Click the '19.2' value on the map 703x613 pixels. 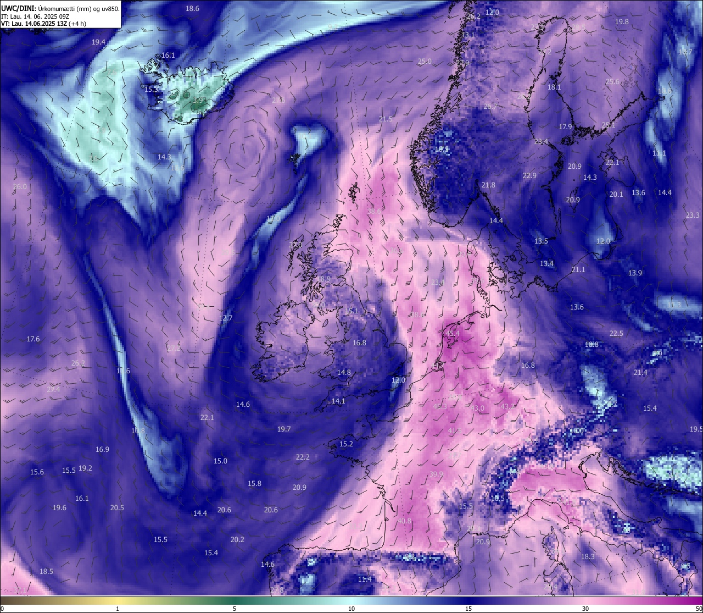tap(85, 468)
